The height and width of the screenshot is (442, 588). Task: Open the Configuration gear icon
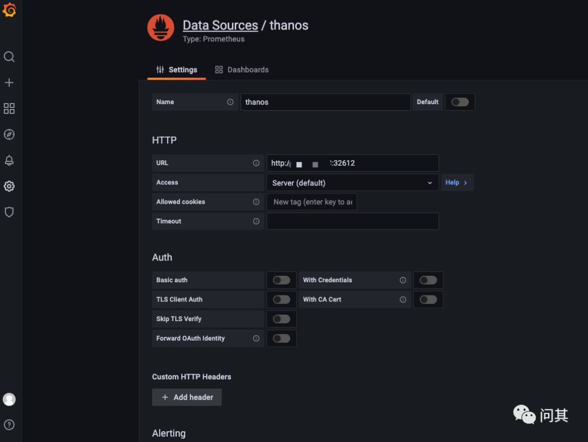(9, 186)
